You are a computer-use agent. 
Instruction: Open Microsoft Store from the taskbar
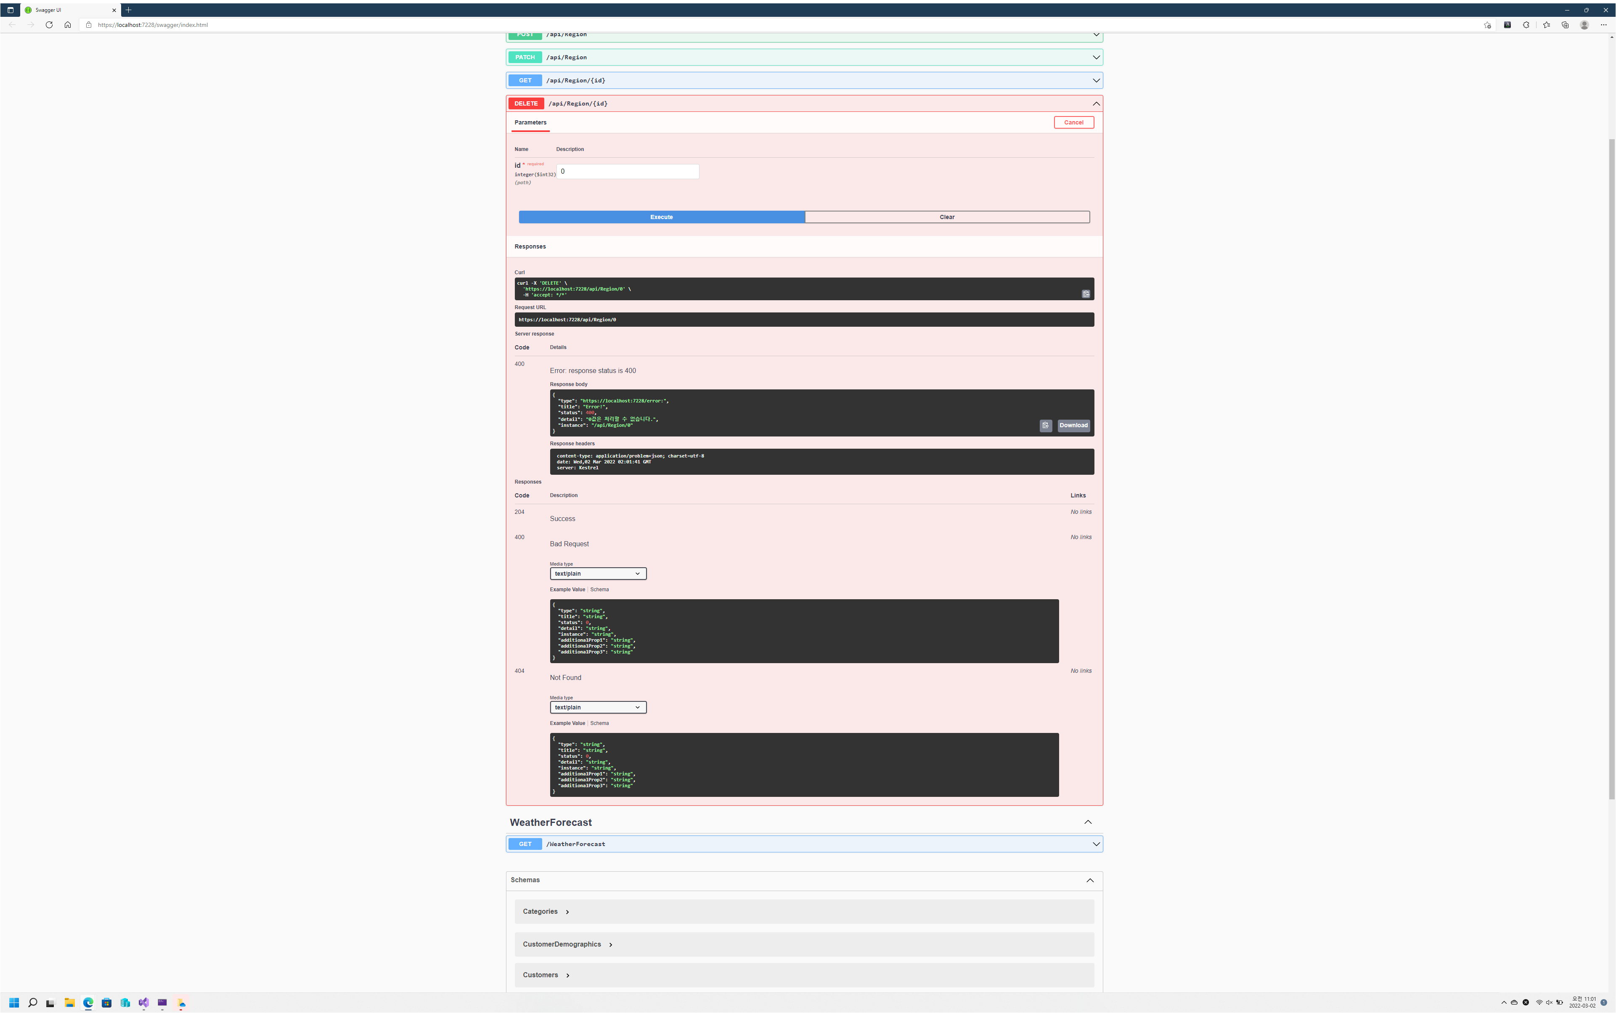coord(106,1003)
